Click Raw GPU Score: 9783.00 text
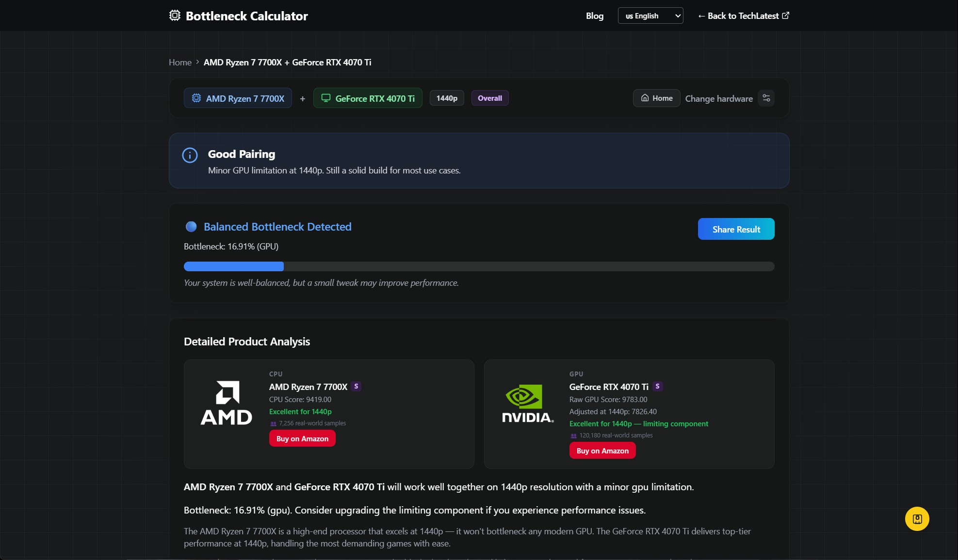 [608, 400]
